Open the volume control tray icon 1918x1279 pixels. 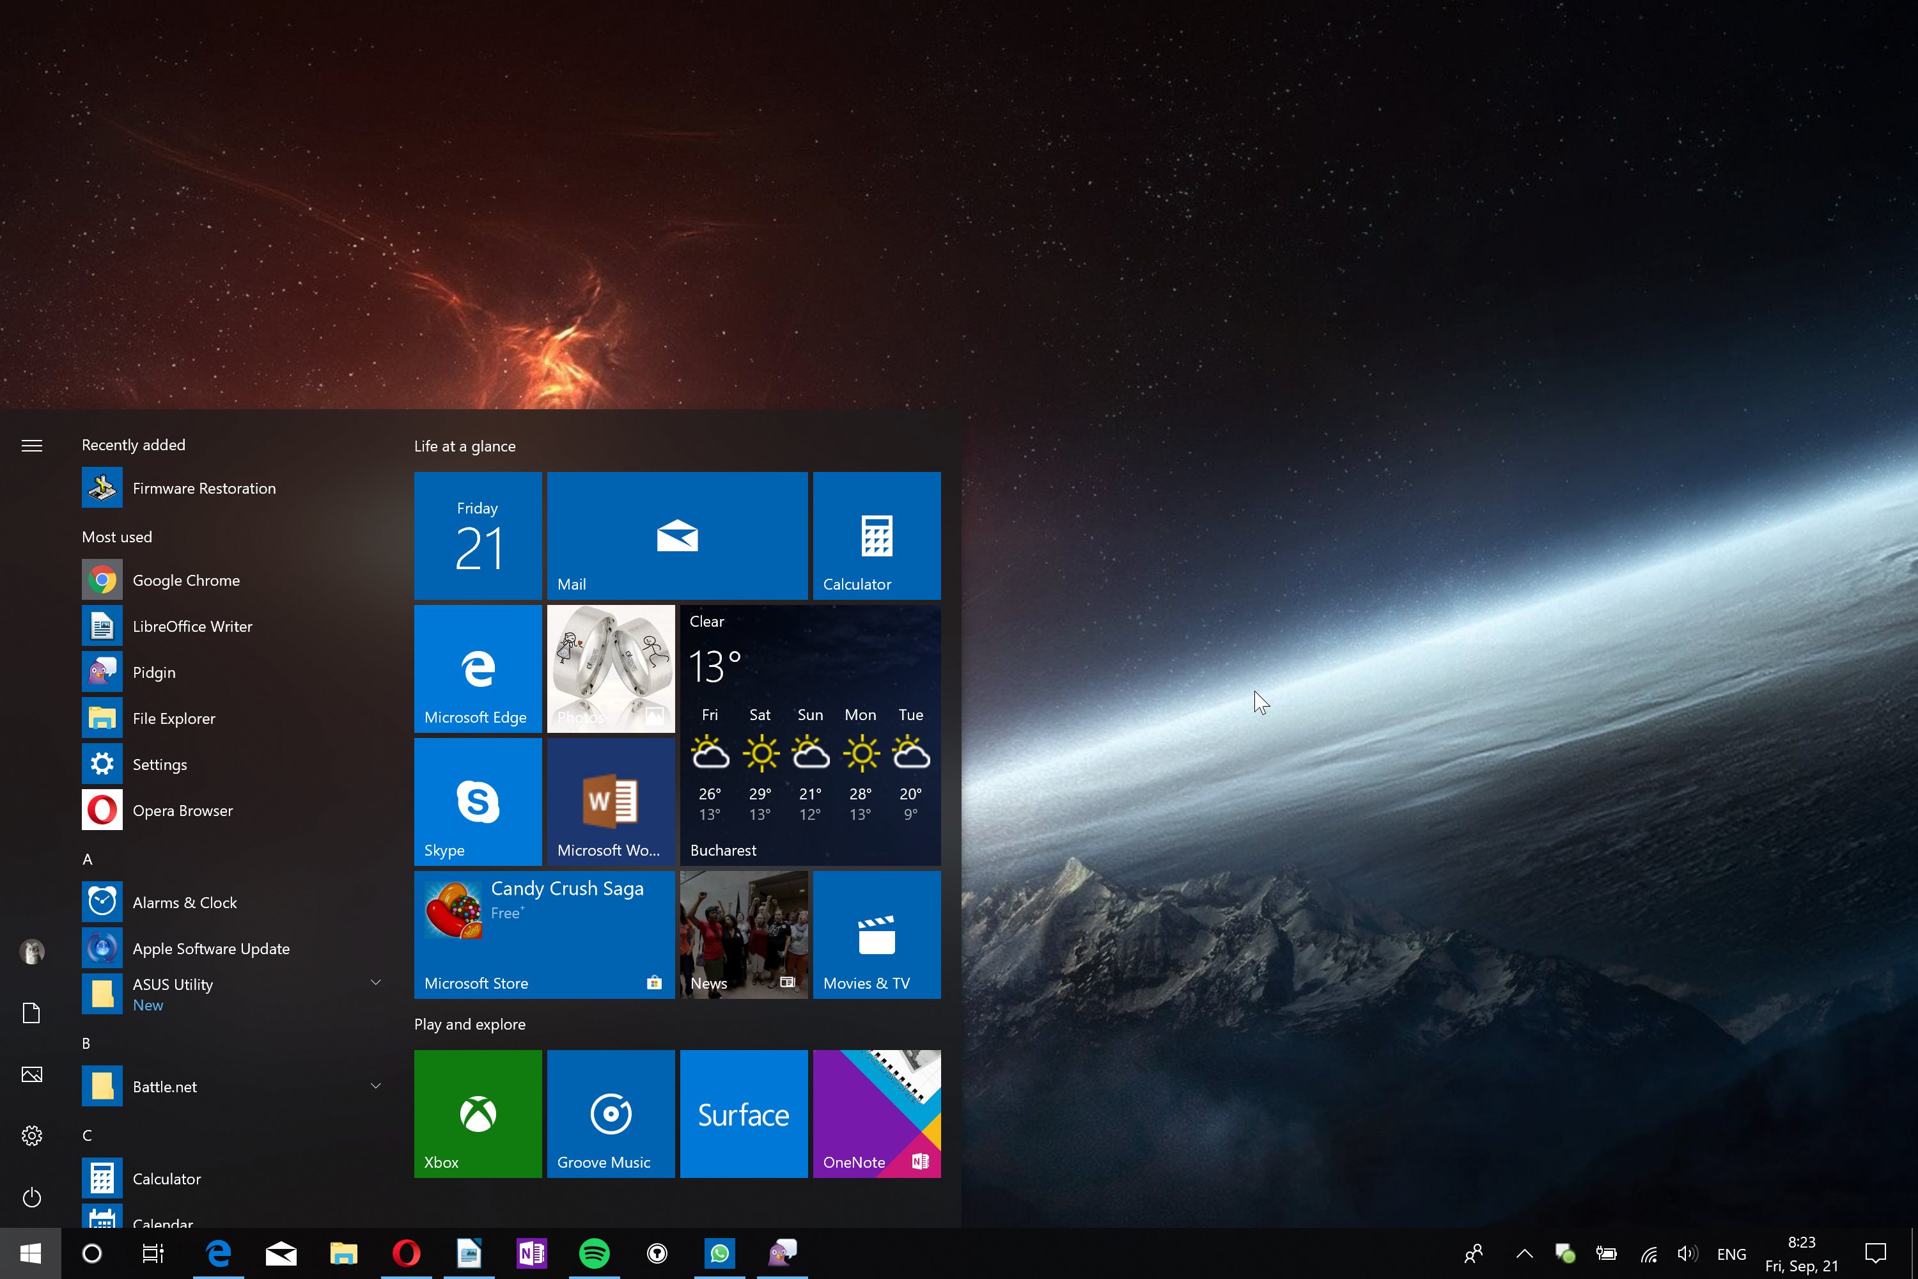pos(1687,1253)
